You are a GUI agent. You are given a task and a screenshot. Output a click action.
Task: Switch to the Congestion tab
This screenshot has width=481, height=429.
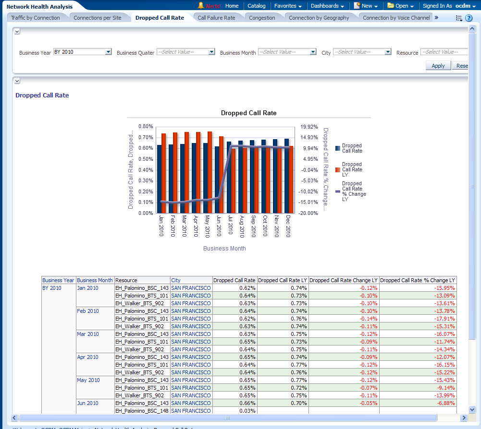(x=262, y=18)
